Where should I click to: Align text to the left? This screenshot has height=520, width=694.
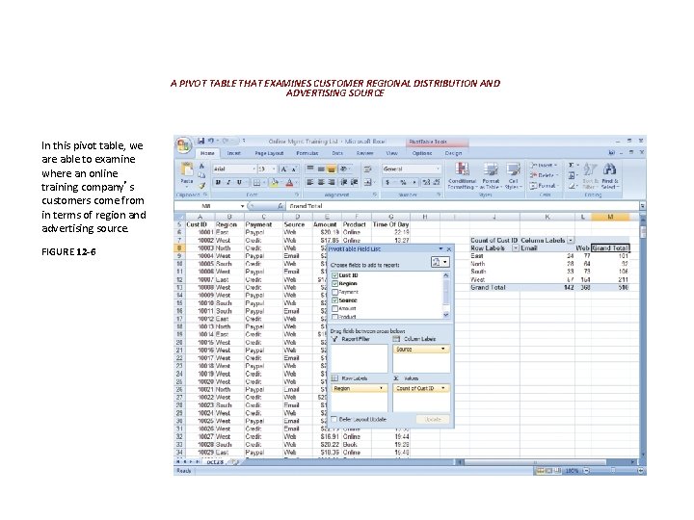coord(310,182)
